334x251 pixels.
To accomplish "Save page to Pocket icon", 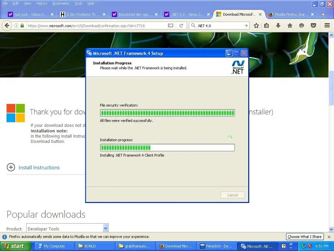I will pyautogui.click(x=313, y=25).
